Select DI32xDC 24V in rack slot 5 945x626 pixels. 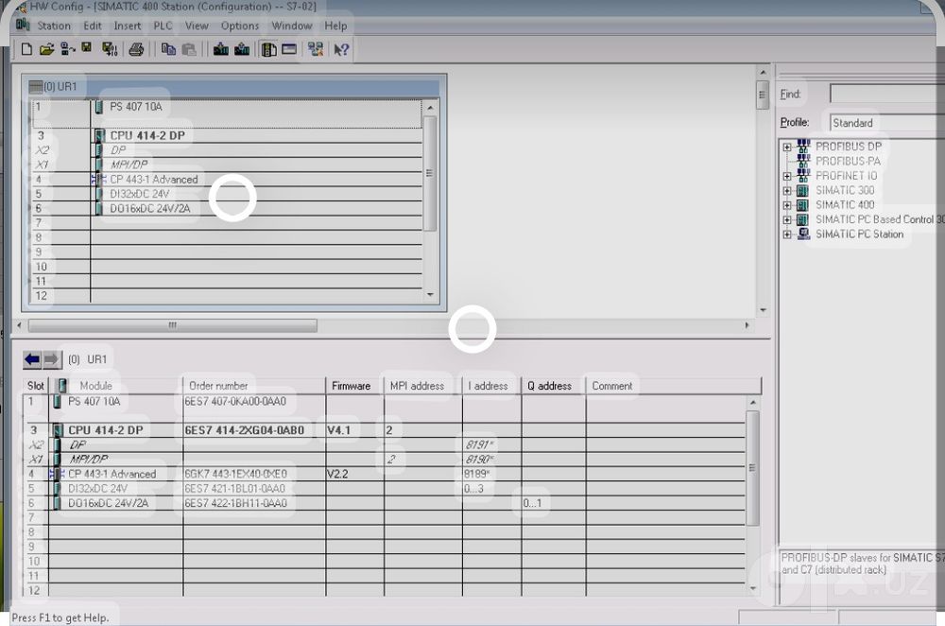coord(139,194)
